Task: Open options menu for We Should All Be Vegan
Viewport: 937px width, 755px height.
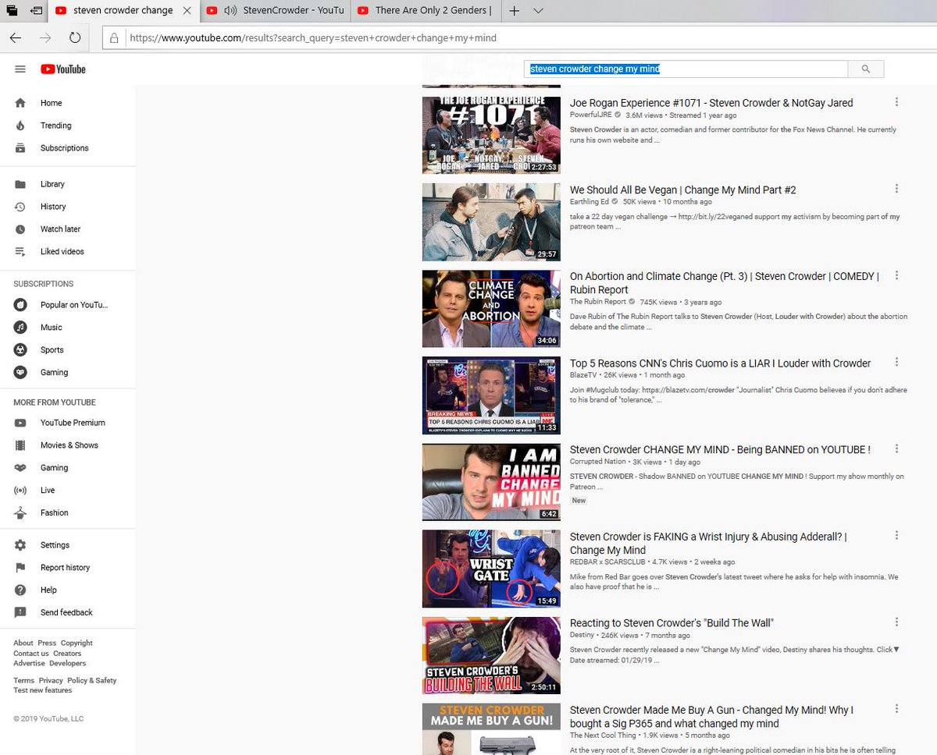Action: click(x=896, y=189)
